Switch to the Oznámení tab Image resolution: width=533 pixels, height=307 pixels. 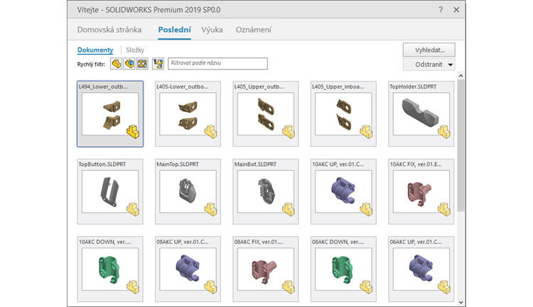tap(254, 30)
